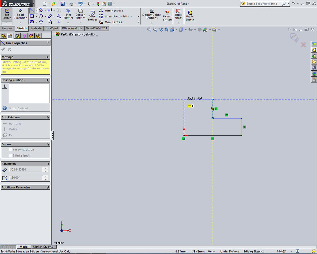
Task: Open the Offset Entities tool
Action: point(93,14)
